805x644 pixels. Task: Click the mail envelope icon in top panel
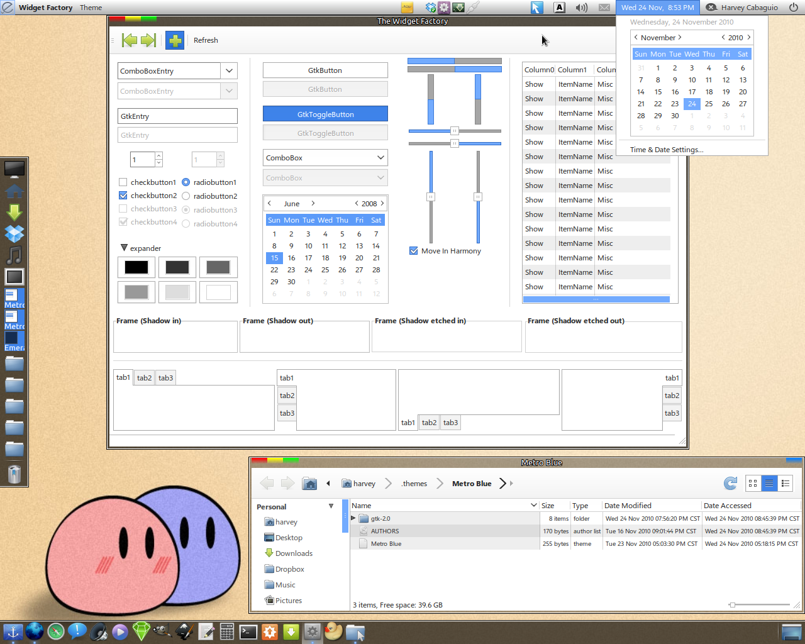pyautogui.click(x=604, y=8)
